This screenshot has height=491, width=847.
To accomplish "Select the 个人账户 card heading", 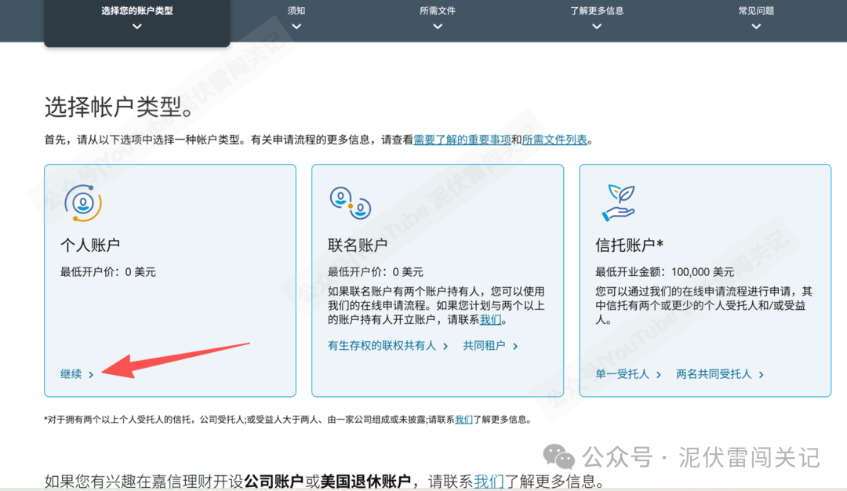I will coord(90,245).
